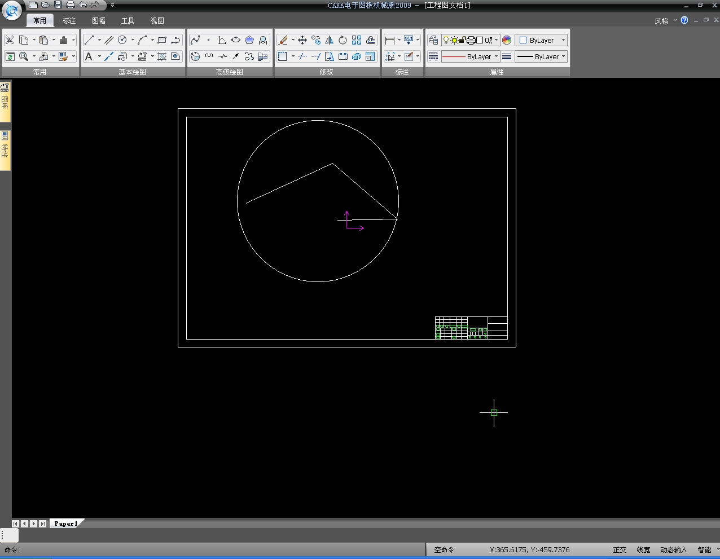The width and height of the screenshot is (720, 559).
Task: Undo the last action
Action: pos(83,5)
